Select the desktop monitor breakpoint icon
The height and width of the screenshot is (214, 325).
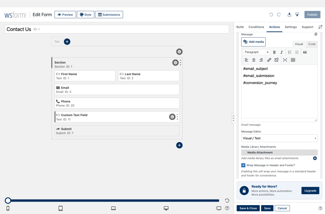[x=166, y=208]
